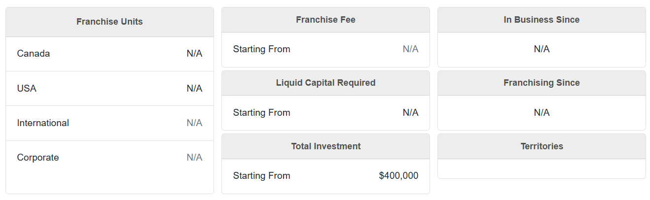Screen dimensions: 650x200
Task: Select the International row label
Action: [43, 123]
